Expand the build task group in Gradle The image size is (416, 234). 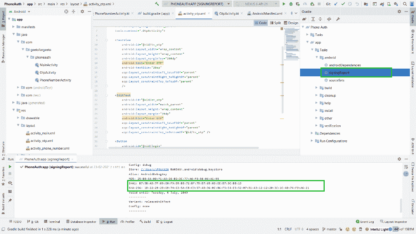click(317, 88)
